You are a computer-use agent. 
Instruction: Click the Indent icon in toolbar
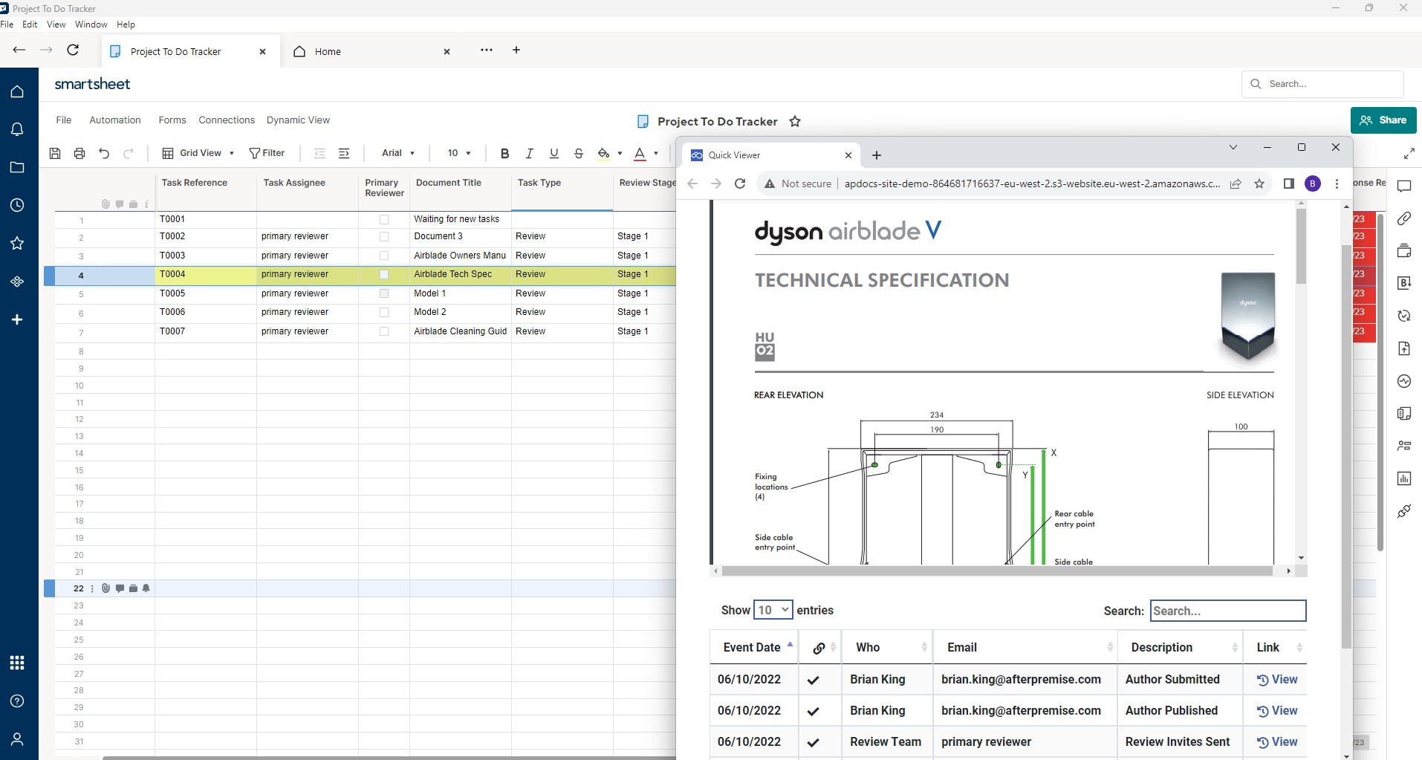point(344,153)
